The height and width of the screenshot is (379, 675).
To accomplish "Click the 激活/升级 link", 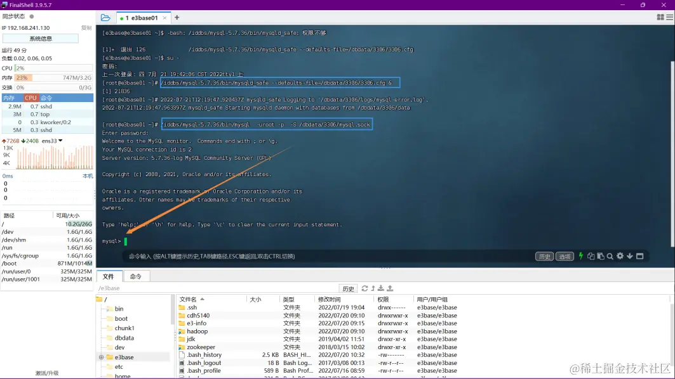I will coord(47,373).
